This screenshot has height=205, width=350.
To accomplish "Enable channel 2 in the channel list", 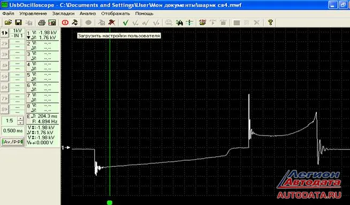I will tap(4, 44).
